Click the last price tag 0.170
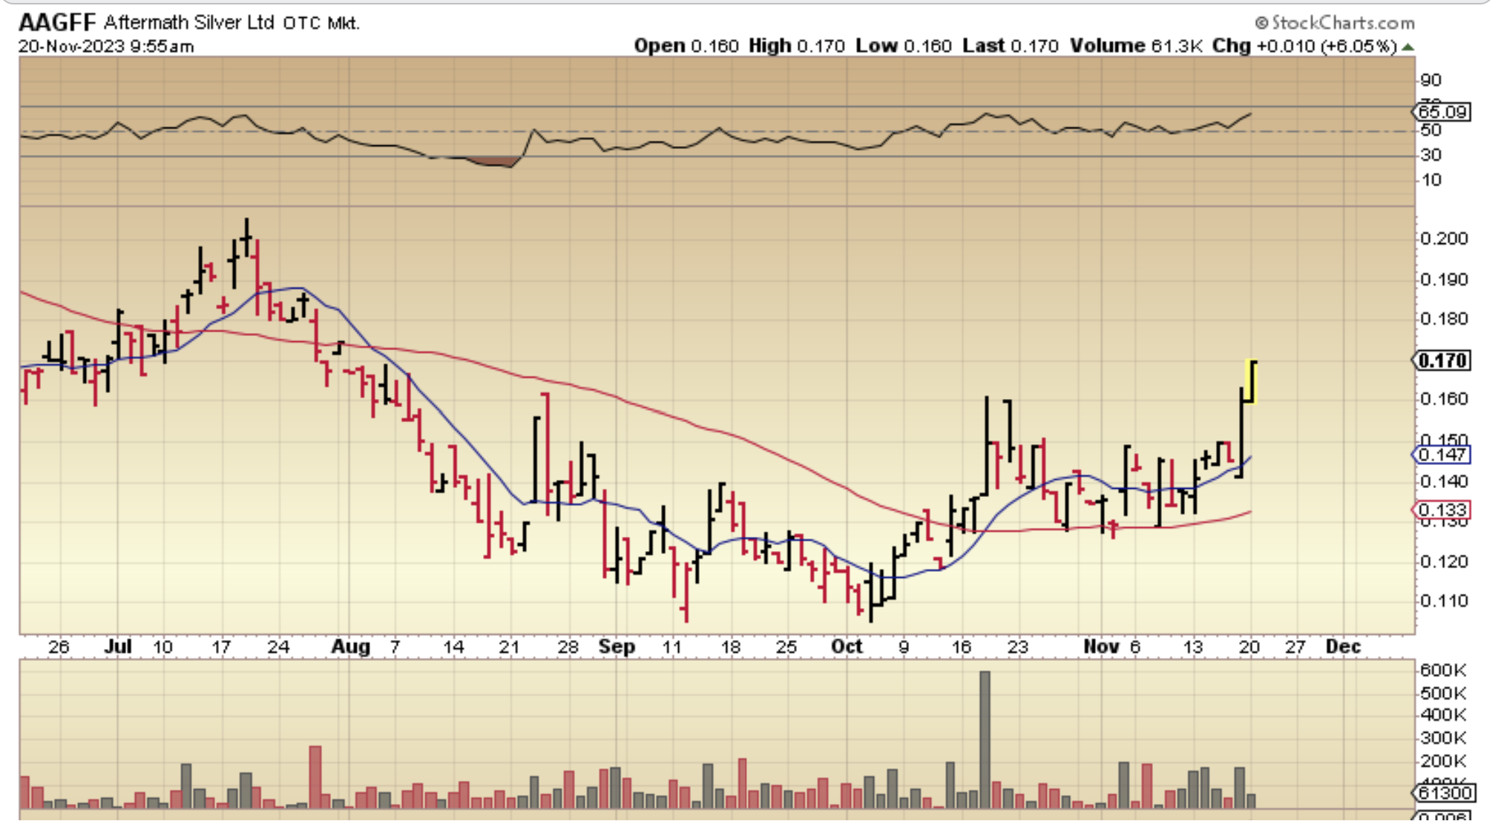 (x=1441, y=361)
